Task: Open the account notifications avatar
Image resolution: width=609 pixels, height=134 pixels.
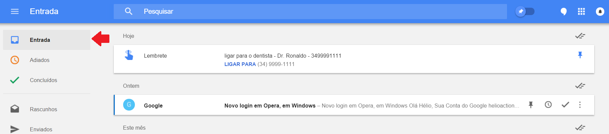Action: click(x=600, y=11)
